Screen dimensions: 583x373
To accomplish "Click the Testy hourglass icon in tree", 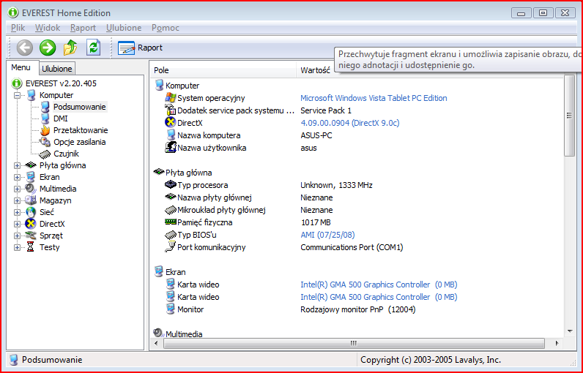I will [x=31, y=247].
